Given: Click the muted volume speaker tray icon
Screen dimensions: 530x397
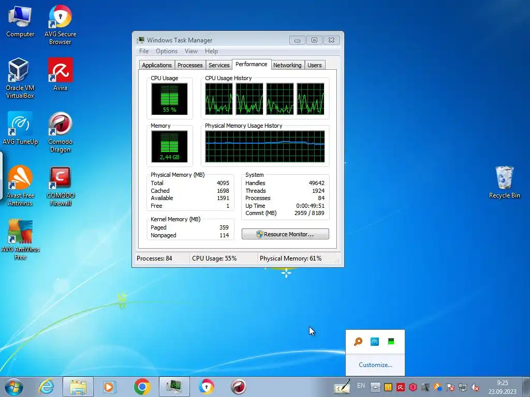Looking at the screenshot, I should coord(475,387).
